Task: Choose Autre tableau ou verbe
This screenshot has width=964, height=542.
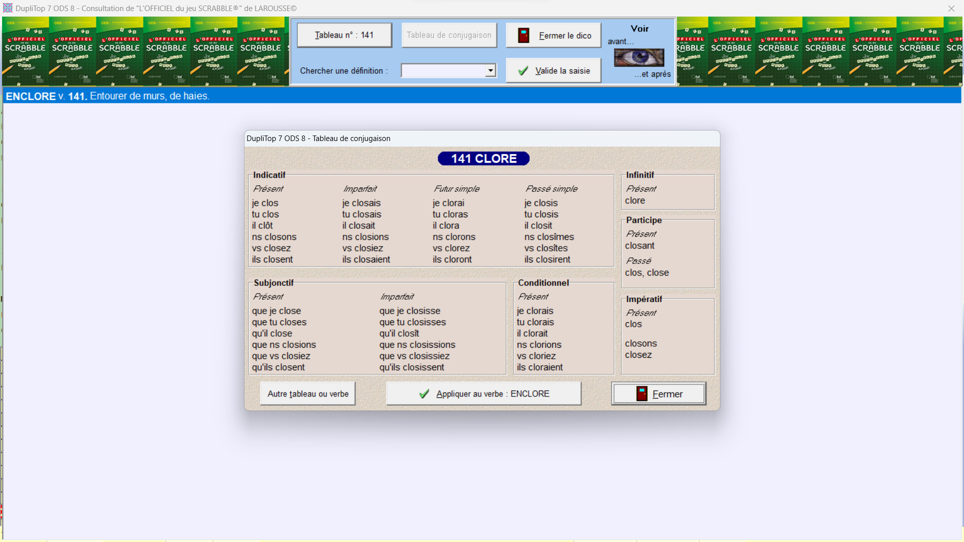Action: click(308, 394)
